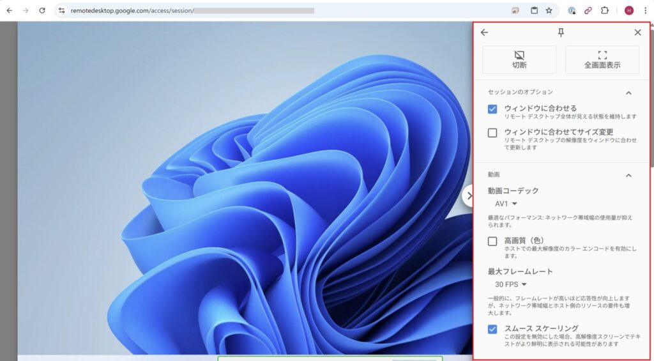Screen dimensions: 654x361
Task: Click the pink link extension icon
Action: coord(588,10)
